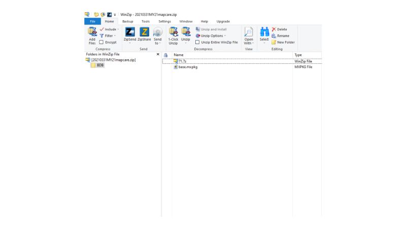Image resolution: width=406 pixels, height=228 pixels.
Task: Click the 71.7z file icon
Action: pyautogui.click(x=176, y=61)
